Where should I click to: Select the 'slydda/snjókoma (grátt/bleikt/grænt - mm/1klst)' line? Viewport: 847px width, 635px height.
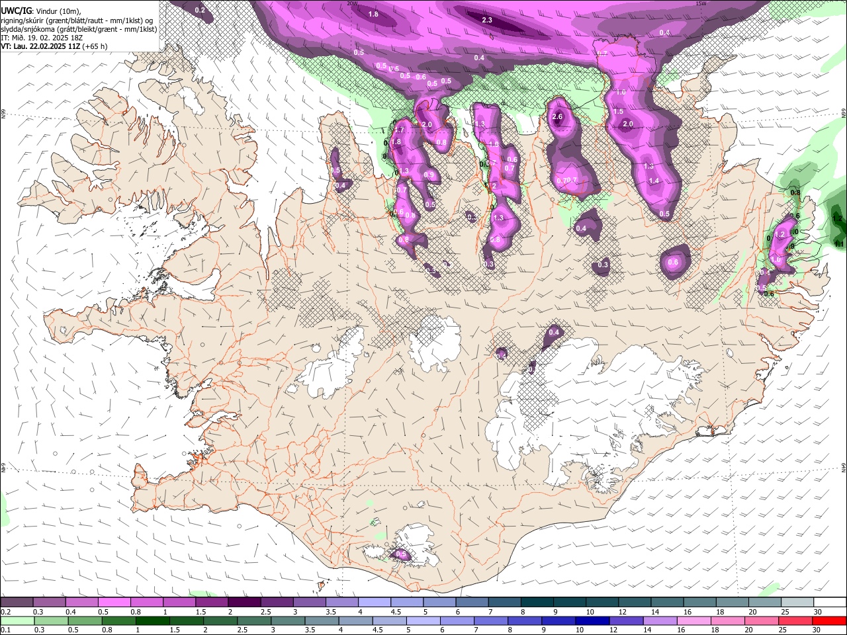tap(79, 28)
